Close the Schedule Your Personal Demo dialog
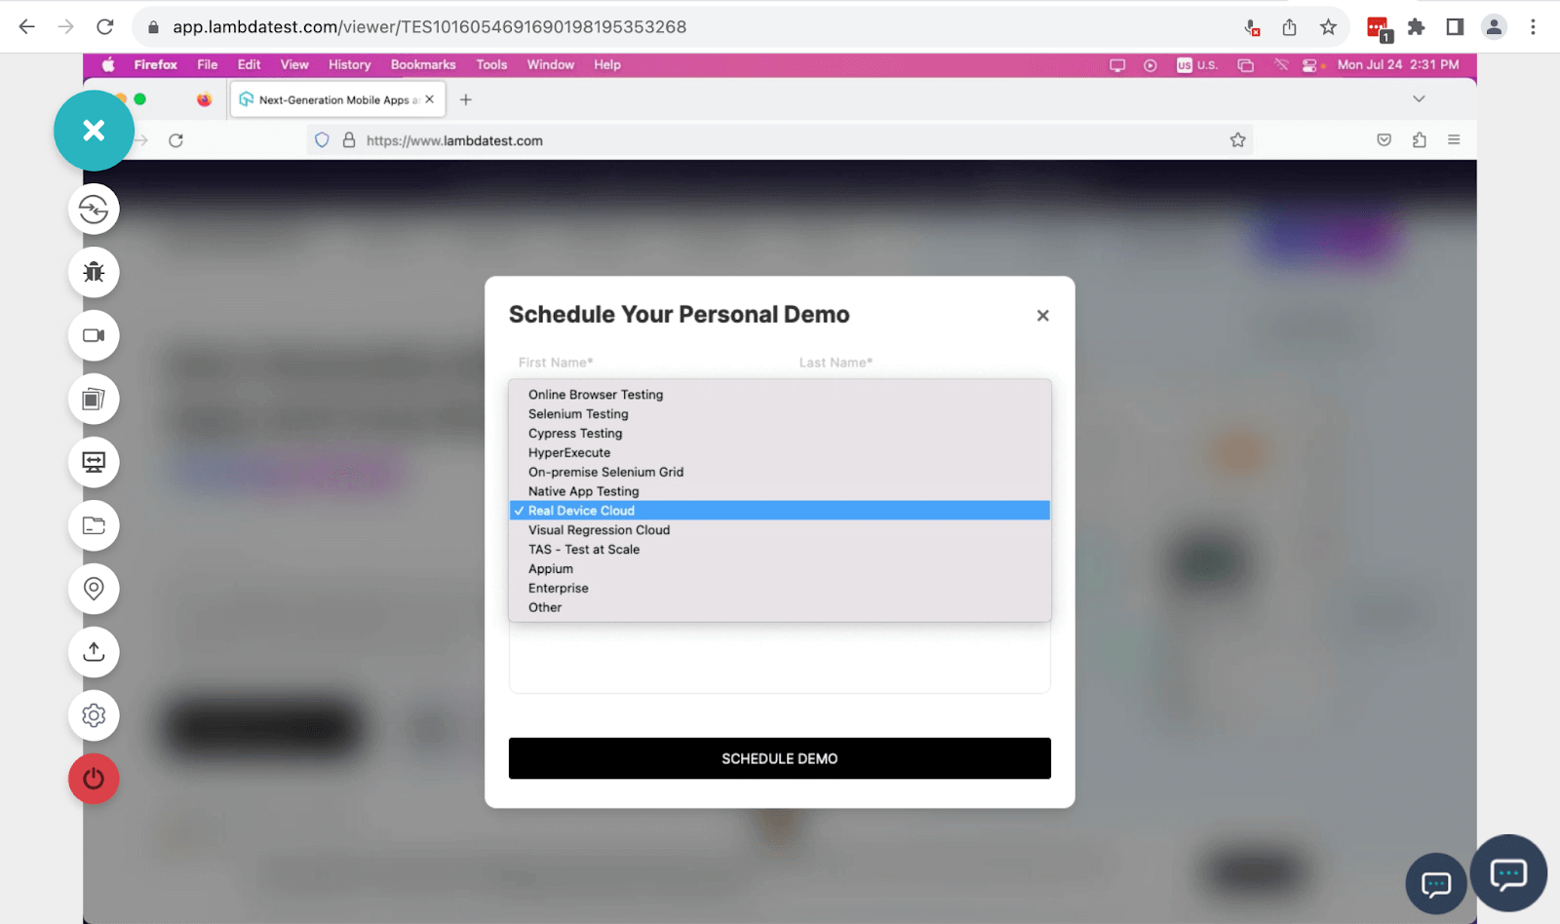The width and height of the screenshot is (1560, 924). 1042,316
